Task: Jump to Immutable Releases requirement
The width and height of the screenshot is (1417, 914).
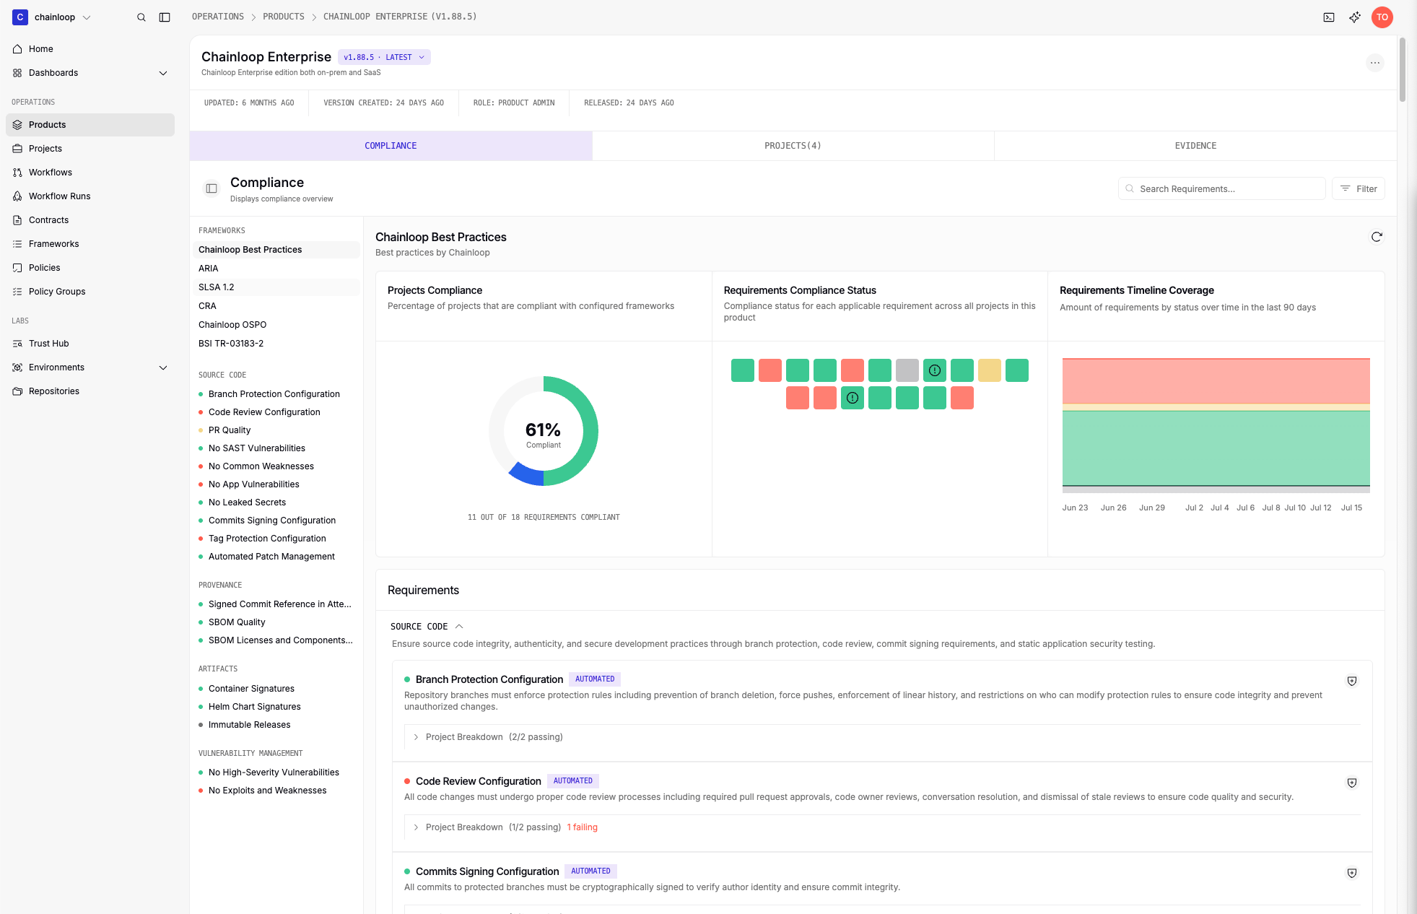Action: [x=249, y=725]
